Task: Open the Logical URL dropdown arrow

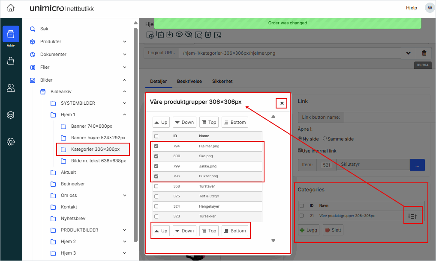Action: click(x=408, y=53)
